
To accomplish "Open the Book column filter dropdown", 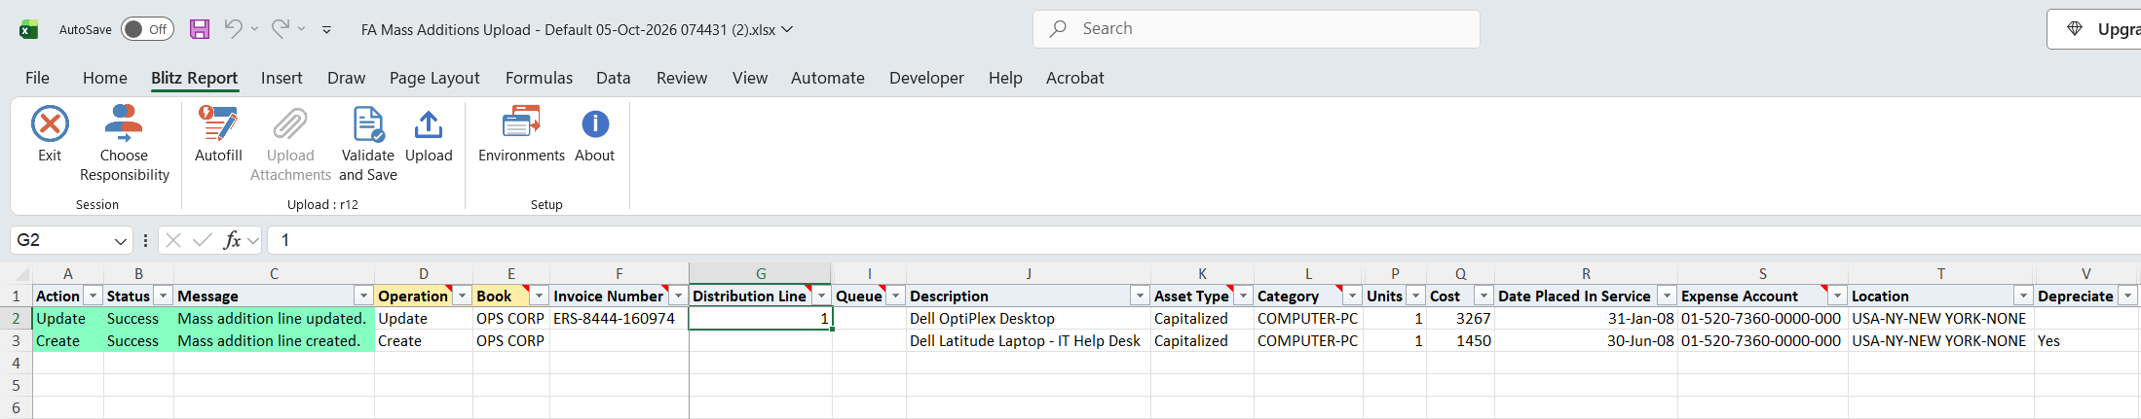I will click(539, 296).
